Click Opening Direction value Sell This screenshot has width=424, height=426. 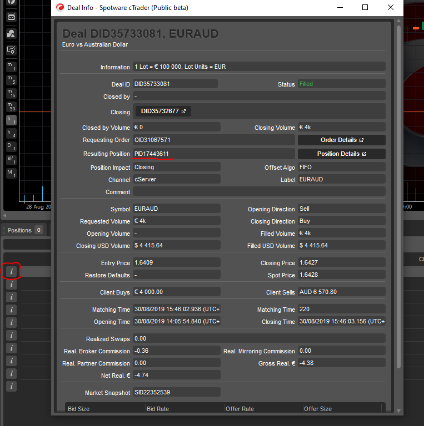tap(342, 209)
